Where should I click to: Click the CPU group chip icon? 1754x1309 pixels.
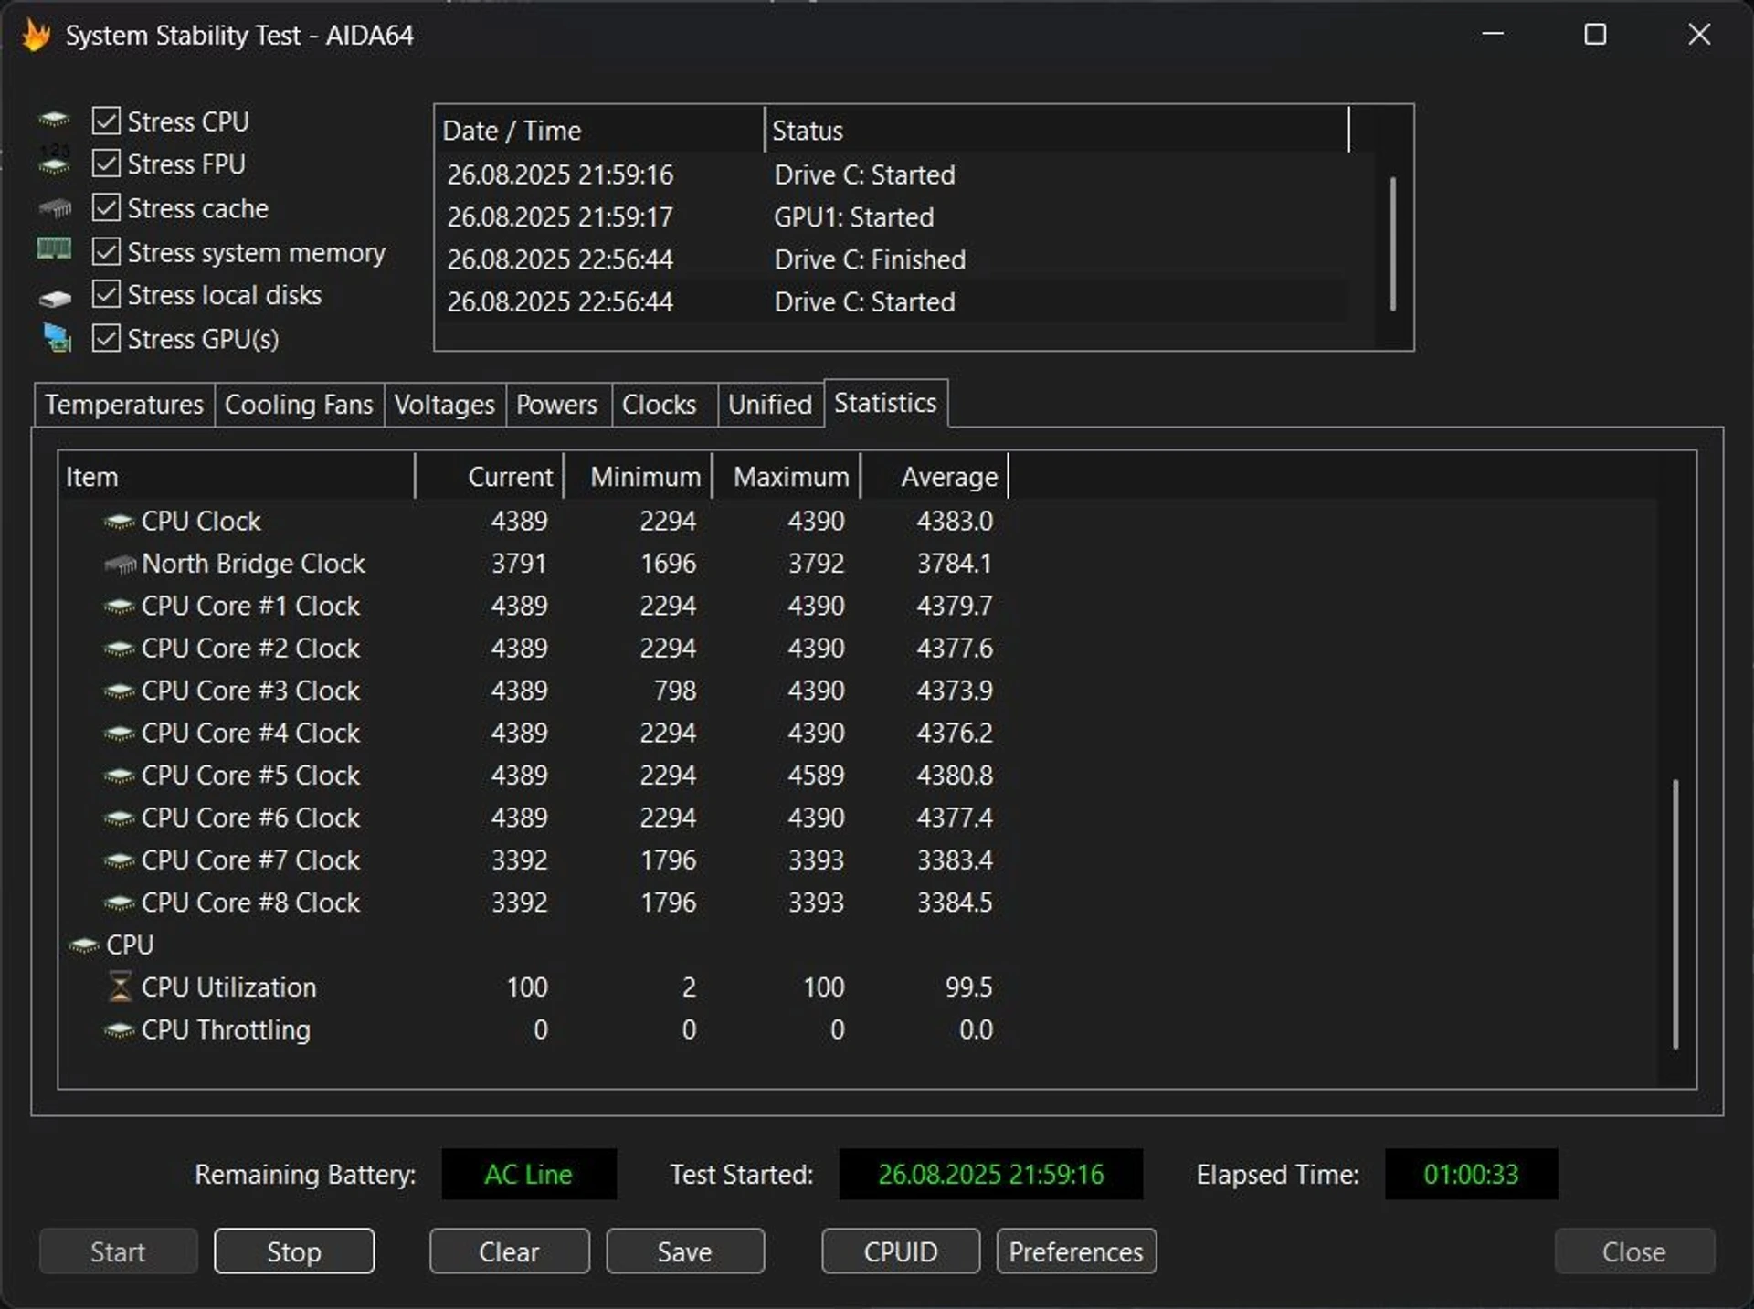pyautogui.click(x=84, y=945)
